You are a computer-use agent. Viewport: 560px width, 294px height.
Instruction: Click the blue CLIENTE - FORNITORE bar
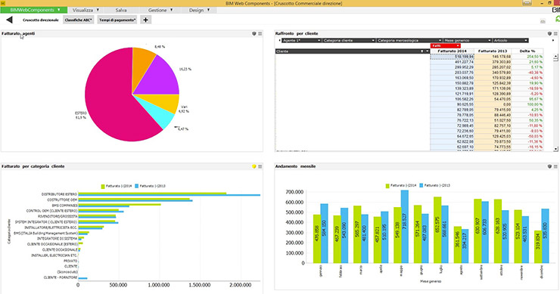point(82,278)
